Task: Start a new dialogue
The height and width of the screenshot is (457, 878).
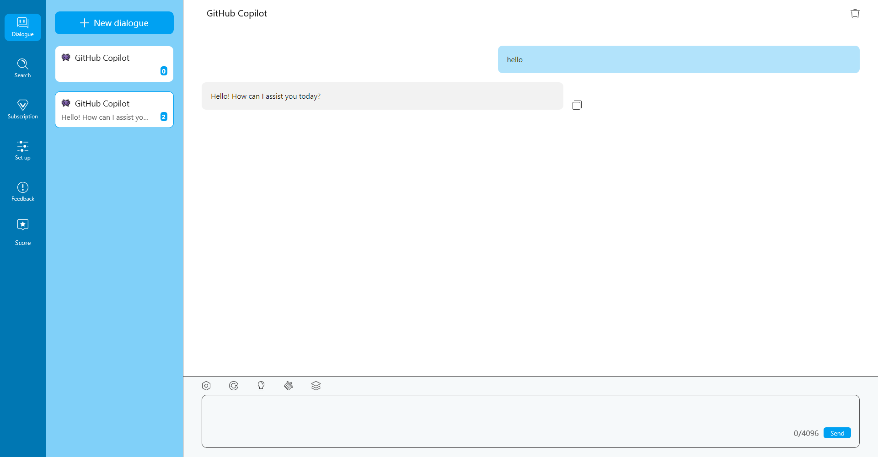Action: pyautogui.click(x=114, y=23)
